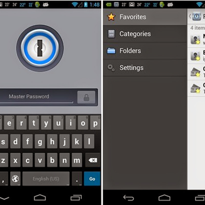Open the Favorites menu item
This screenshot has height=205, width=205.
tap(145, 17)
